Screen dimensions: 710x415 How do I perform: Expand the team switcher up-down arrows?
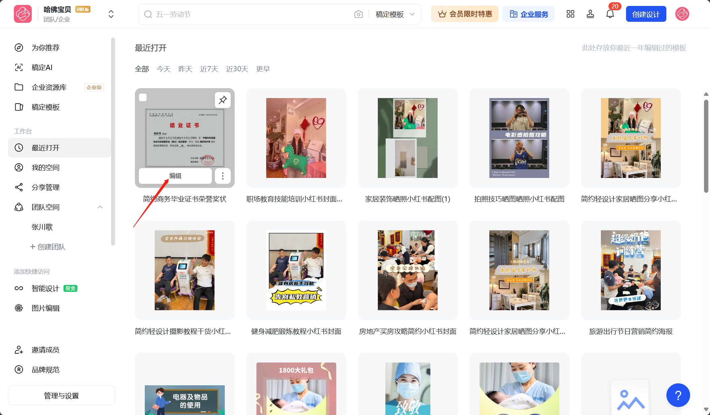pyautogui.click(x=111, y=14)
